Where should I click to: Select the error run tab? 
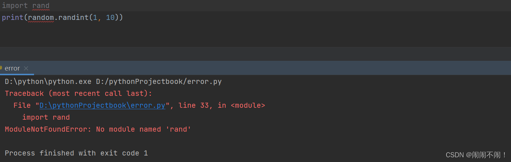[x=12, y=68]
